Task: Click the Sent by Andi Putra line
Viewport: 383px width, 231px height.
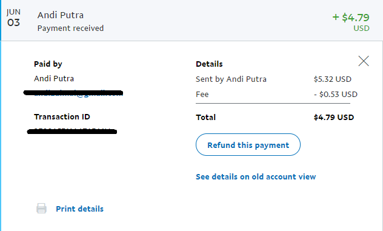Action: coord(231,79)
